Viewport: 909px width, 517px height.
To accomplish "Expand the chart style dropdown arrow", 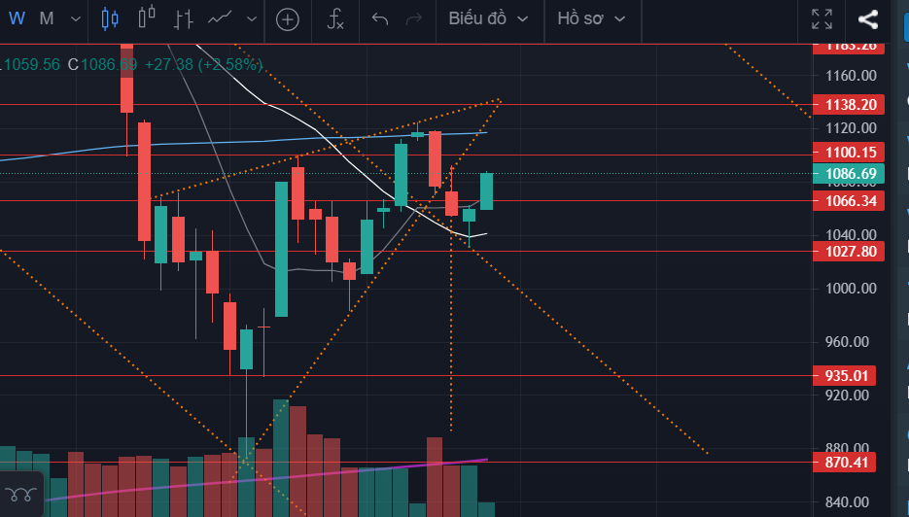I will pos(253,18).
